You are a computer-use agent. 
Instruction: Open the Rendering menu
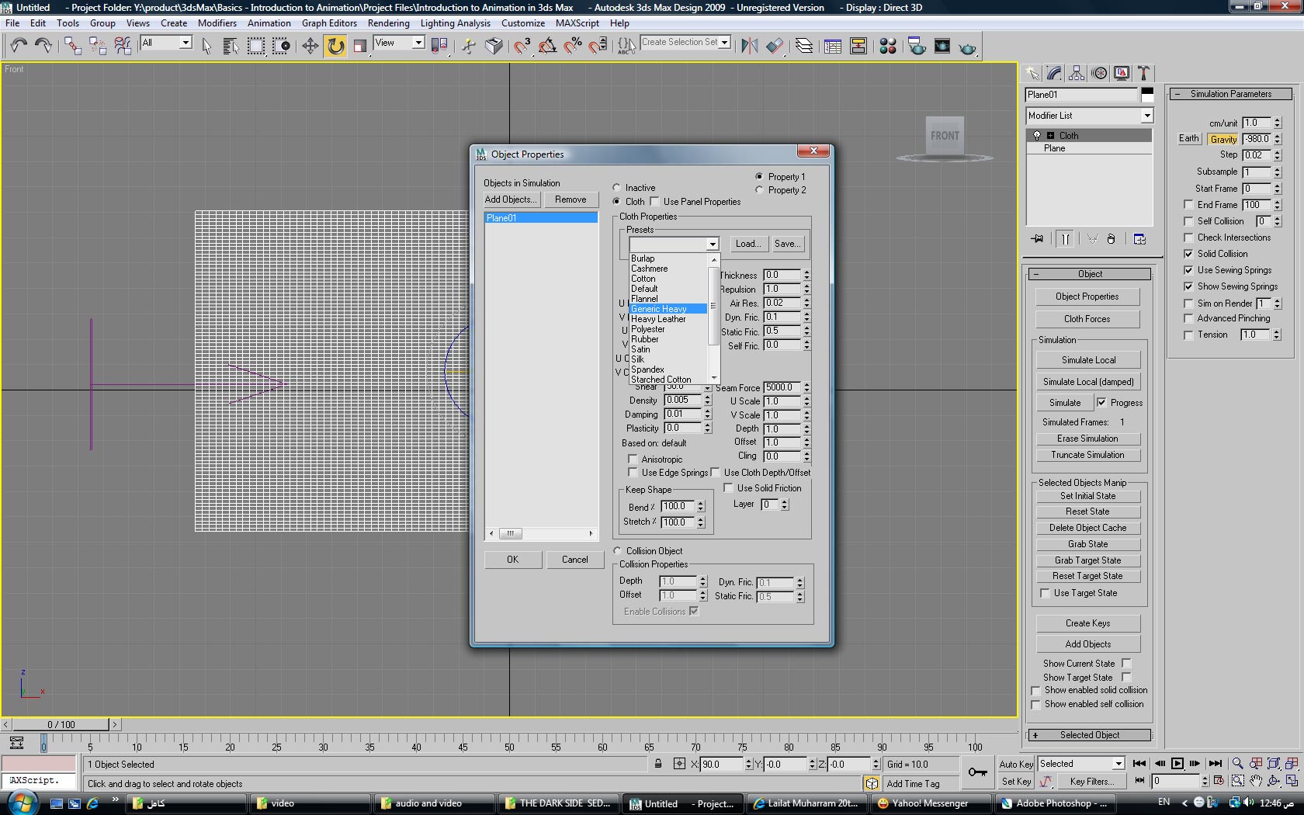coord(388,23)
